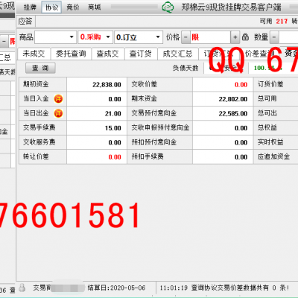Click the 预扣手续费 label

[x=148, y=156]
